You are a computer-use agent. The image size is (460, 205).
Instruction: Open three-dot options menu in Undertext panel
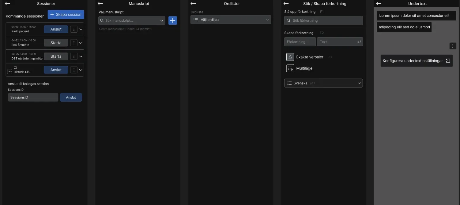pos(453,46)
